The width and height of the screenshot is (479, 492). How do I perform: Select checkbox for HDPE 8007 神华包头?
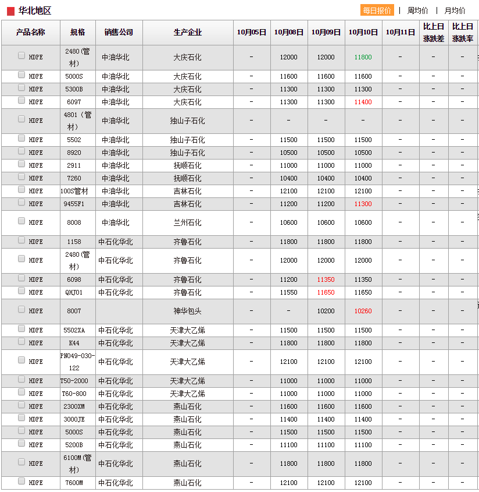coord(22,309)
